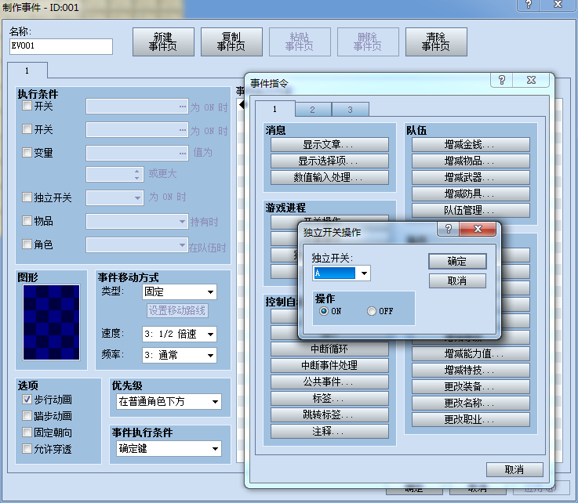
Task: Click 注释... command button
Action: (x=329, y=431)
